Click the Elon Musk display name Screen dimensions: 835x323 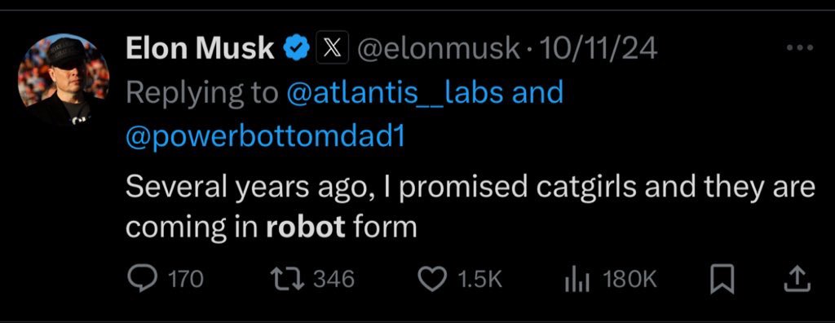200,49
